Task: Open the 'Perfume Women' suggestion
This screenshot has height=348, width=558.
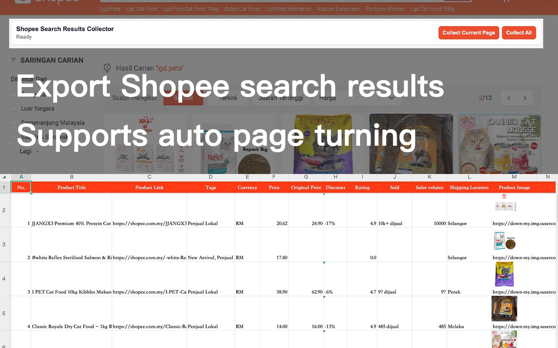Action: [385, 9]
